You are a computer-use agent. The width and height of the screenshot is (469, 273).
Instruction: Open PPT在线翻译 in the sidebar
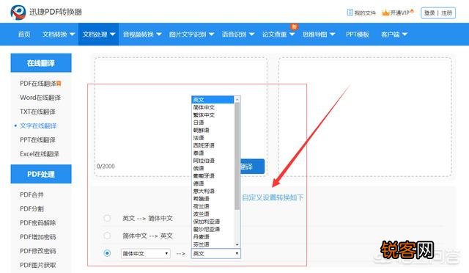pos(37,139)
